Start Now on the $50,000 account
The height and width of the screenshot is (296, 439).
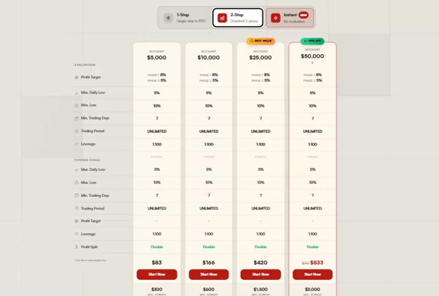coord(312,274)
